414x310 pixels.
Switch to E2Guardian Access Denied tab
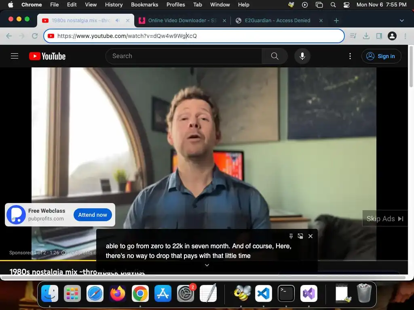point(277,20)
